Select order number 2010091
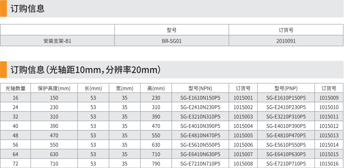This screenshot has width=344, height=168. (286, 41)
